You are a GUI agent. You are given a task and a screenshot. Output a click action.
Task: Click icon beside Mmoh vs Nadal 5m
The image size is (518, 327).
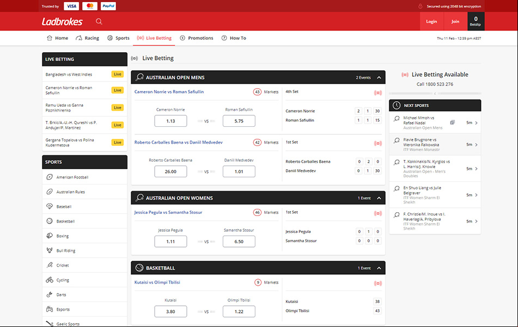tap(452, 122)
